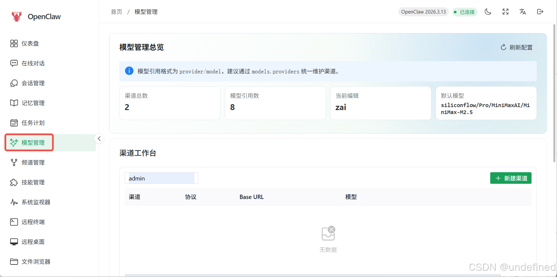The width and height of the screenshot is (557, 277).
Task: Click the OpenClaw 2026.3.13 version badge
Action: pos(423,12)
